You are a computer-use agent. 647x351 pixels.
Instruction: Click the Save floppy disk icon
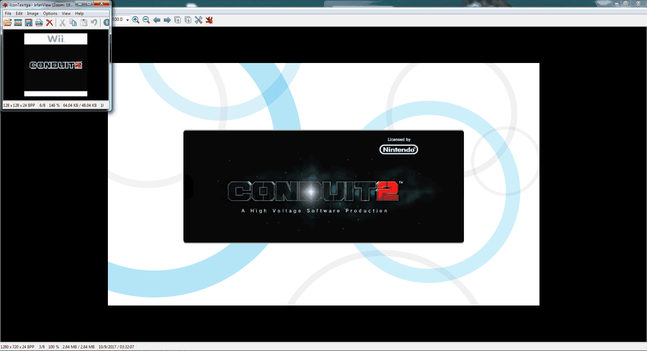(29, 23)
